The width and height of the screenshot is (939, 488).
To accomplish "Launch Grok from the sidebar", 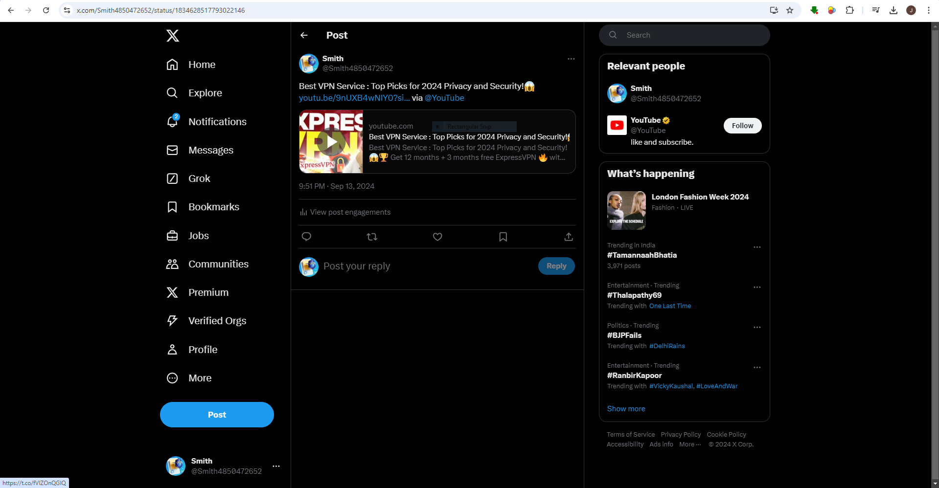I will coord(188,178).
